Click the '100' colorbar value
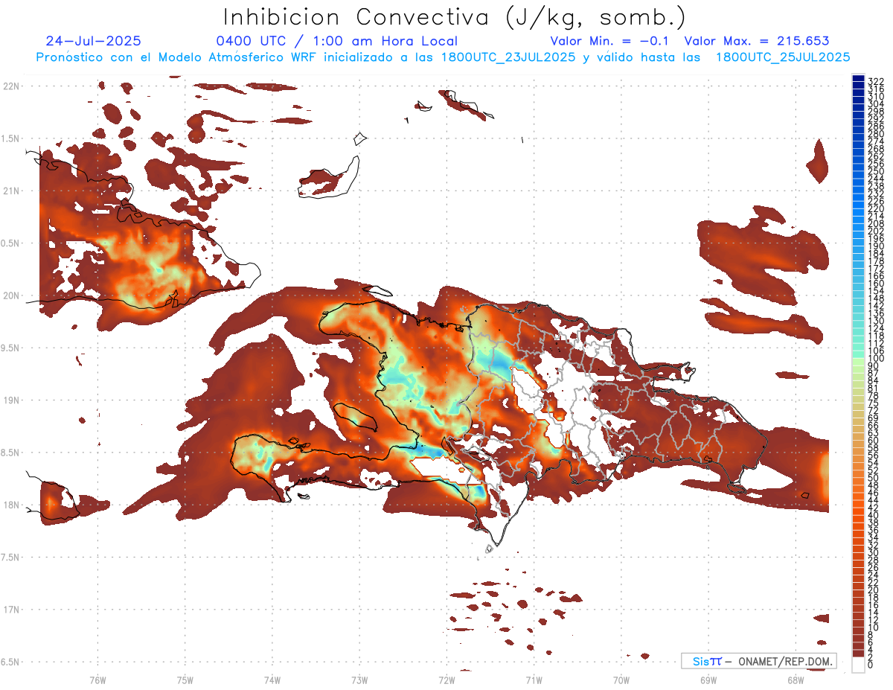 click(876, 359)
